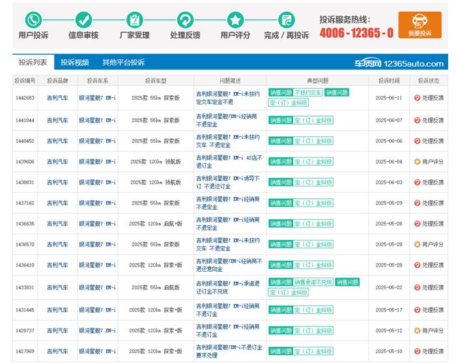Click the 处理反馈 status icon for complaint 1442683

pos(417,98)
